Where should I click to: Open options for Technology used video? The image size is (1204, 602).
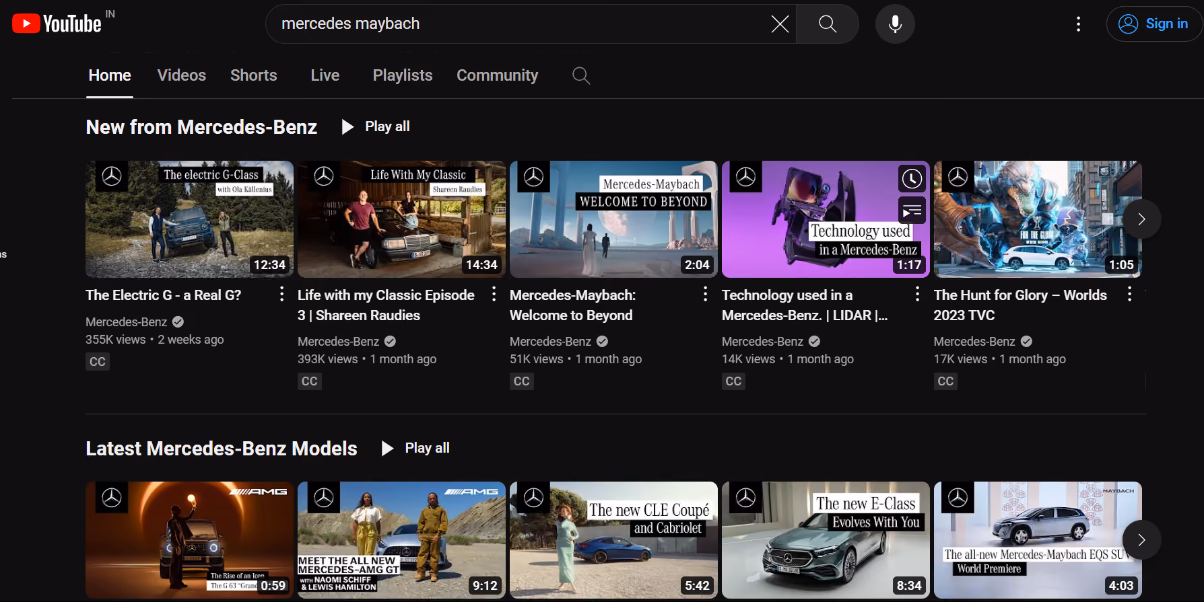click(x=917, y=294)
